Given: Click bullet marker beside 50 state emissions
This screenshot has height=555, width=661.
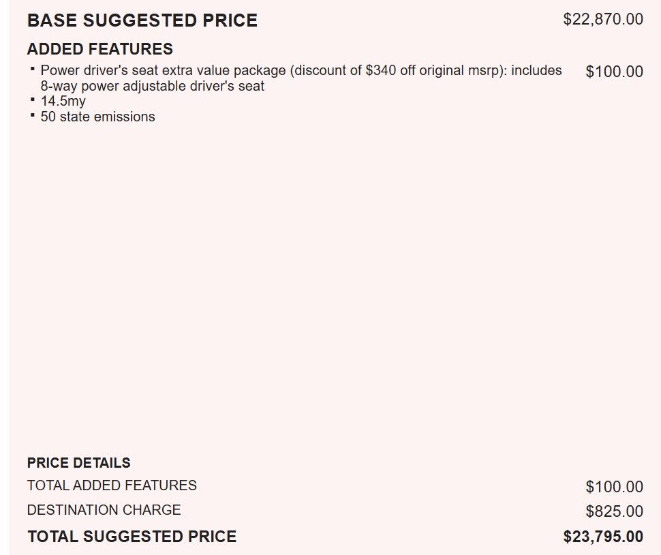Looking at the screenshot, I should 32,115.
